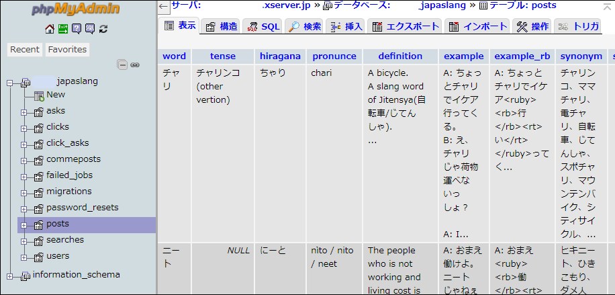Click the phpMyAdmin home icon

[x=50, y=29]
